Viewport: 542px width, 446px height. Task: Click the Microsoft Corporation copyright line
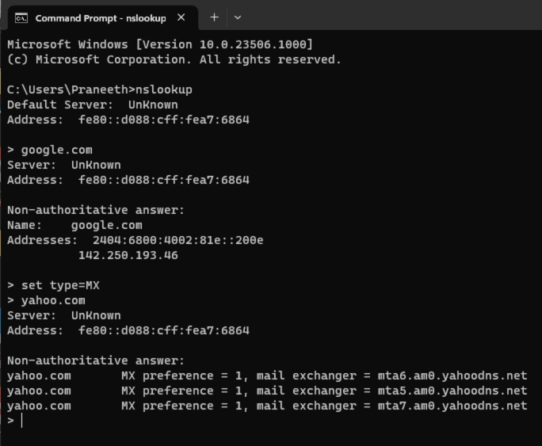[174, 59]
